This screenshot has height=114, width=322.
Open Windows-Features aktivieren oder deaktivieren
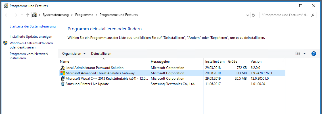point(31,45)
